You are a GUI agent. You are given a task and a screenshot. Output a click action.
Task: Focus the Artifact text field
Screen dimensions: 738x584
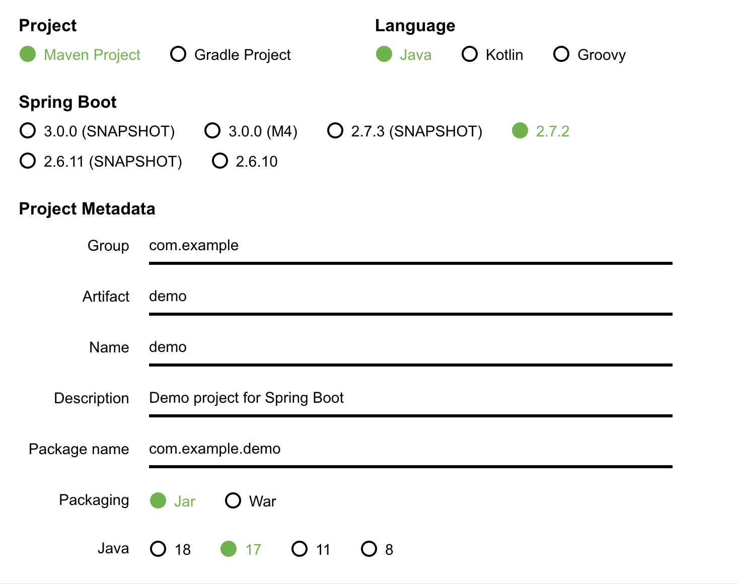tap(410, 298)
